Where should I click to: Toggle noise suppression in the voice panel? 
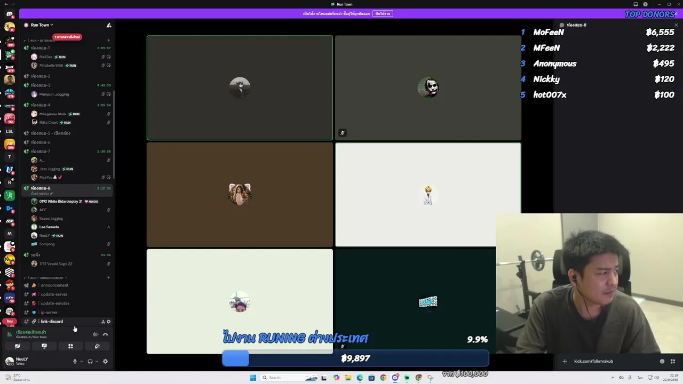[96, 334]
